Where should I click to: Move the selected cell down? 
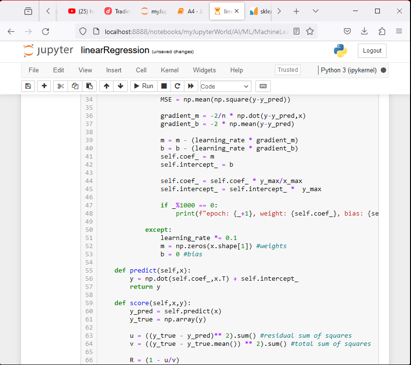pos(120,86)
